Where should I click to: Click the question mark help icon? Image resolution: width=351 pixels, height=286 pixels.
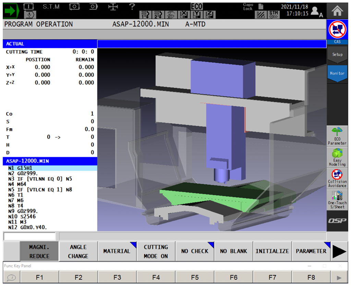tap(132, 7)
